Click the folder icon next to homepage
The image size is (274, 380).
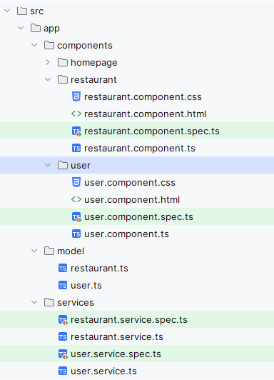click(x=63, y=63)
